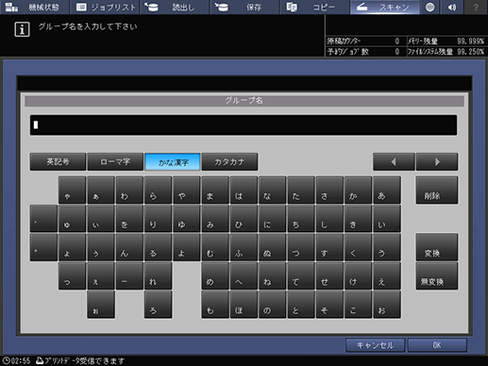Image resolution: width=488 pixels, height=366 pixels.
Task: Tap the く key
Action: click(358, 247)
